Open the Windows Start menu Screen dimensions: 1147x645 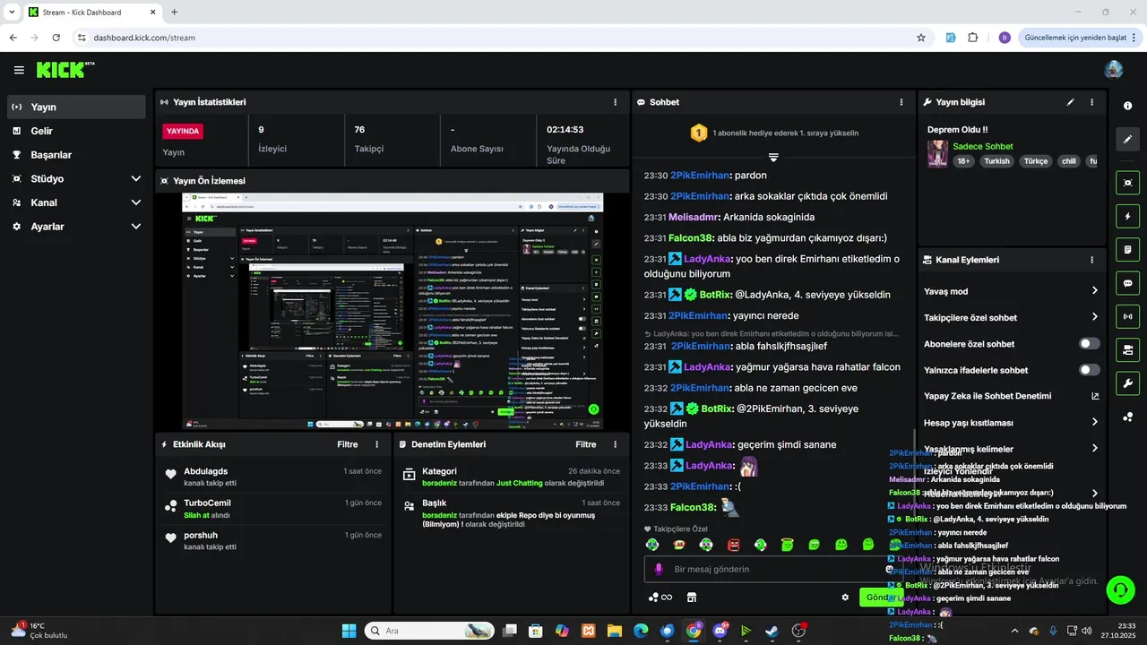pyautogui.click(x=349, y=631)
